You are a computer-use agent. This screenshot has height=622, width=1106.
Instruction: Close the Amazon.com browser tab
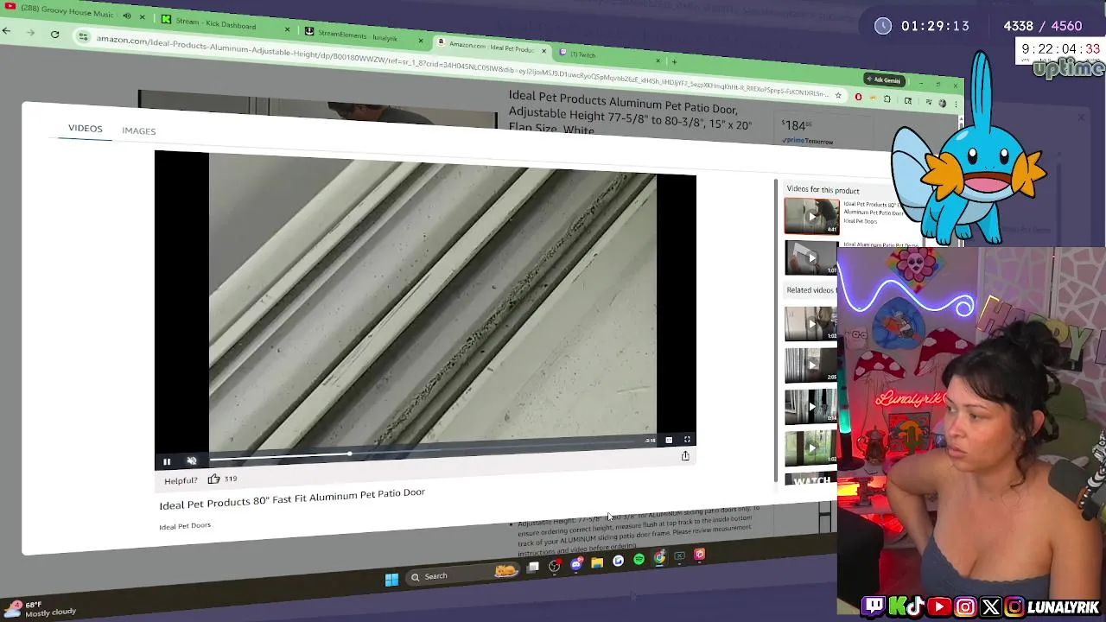tap(544, 50)
